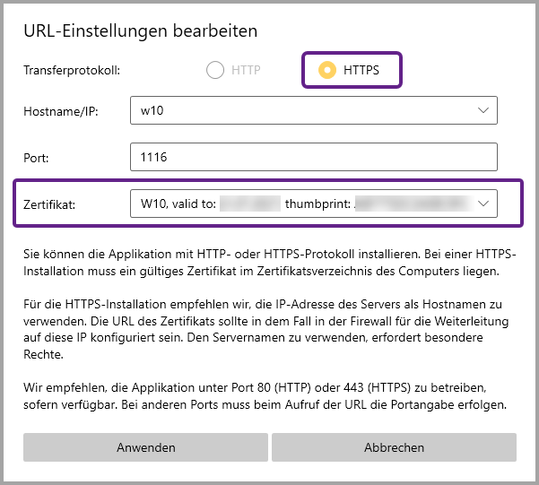Click the HTTPS label text

click(x=361, y=70)
